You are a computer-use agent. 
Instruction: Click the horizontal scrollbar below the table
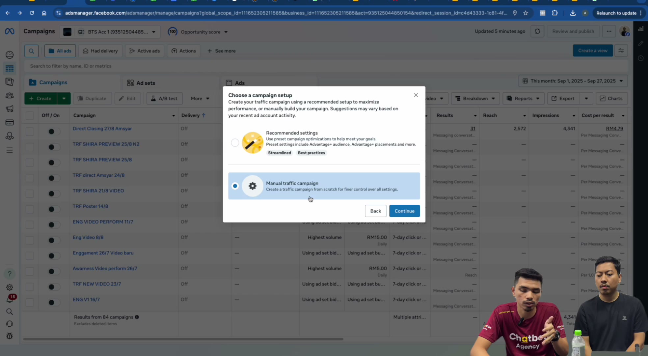point(183,339)
